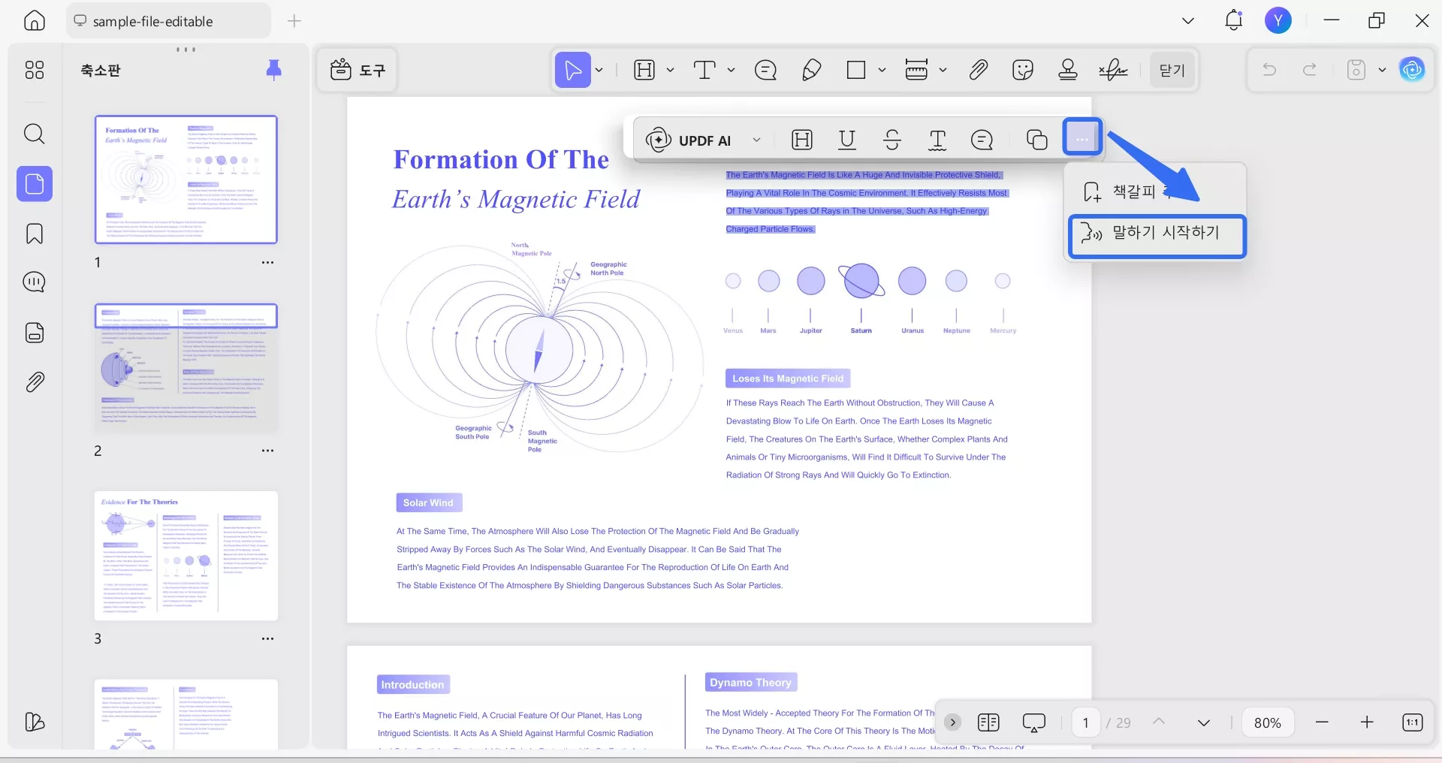This screenshot has width=1442, height=763.
Task: Expand the measure tool dropdown arrow
Action: [943, 70]
